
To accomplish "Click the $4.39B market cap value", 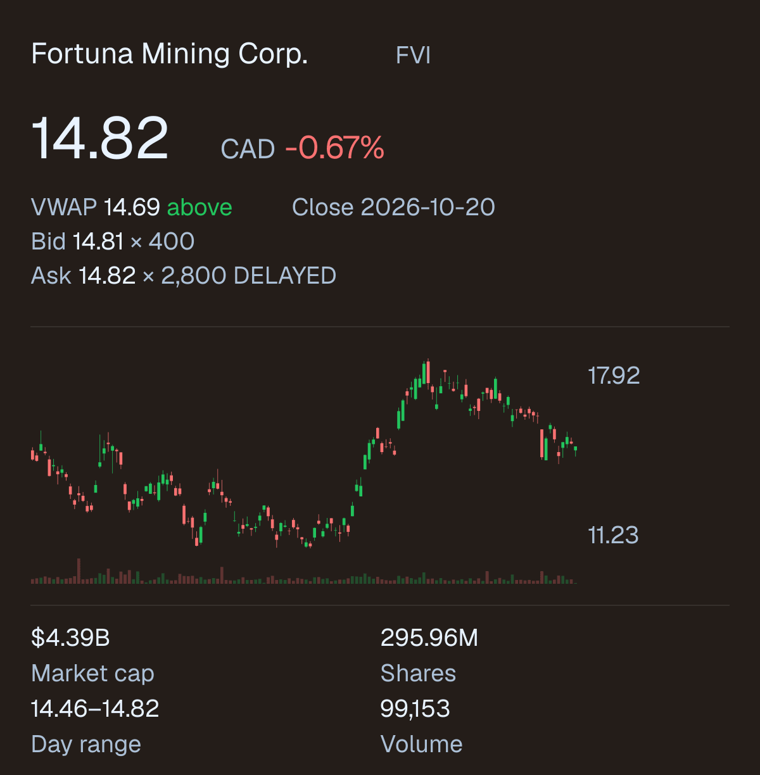I will pyautogui.click(x=70, y=638).
